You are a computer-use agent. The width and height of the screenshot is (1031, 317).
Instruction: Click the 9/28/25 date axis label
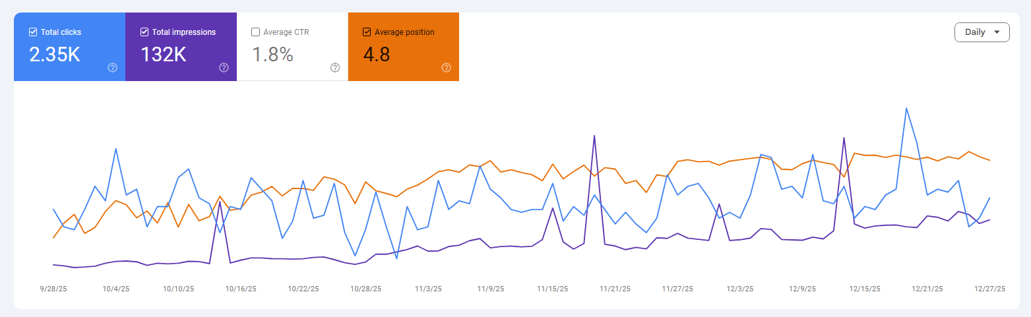click(x=53, y=289)
